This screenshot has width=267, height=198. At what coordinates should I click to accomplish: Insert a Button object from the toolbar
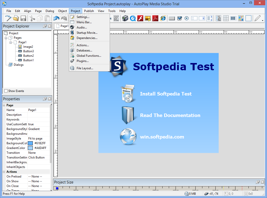pos(172,18)
